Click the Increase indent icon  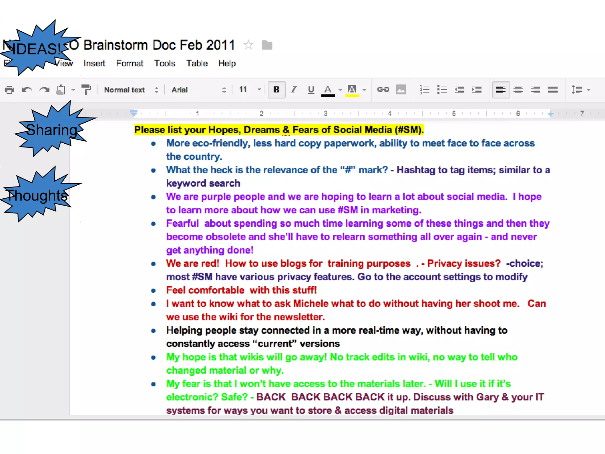[x=477, y=90]
